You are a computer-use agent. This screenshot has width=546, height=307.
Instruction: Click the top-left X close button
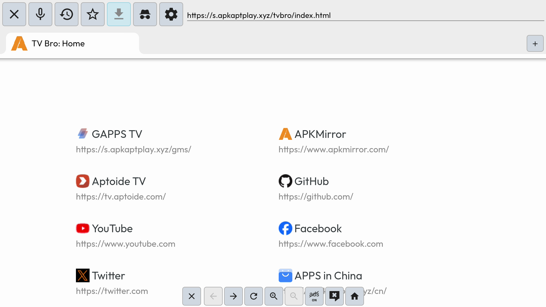click(x=14, y=14)
